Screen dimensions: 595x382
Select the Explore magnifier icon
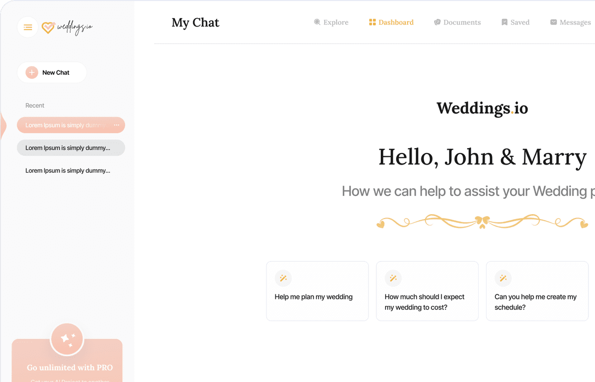(317, 22)
